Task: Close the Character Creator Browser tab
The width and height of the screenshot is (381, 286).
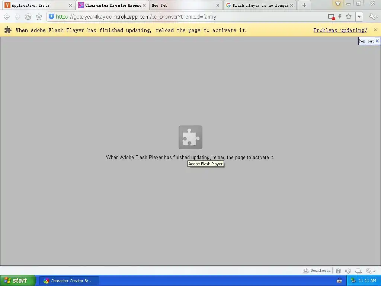Action: (144, 5)
